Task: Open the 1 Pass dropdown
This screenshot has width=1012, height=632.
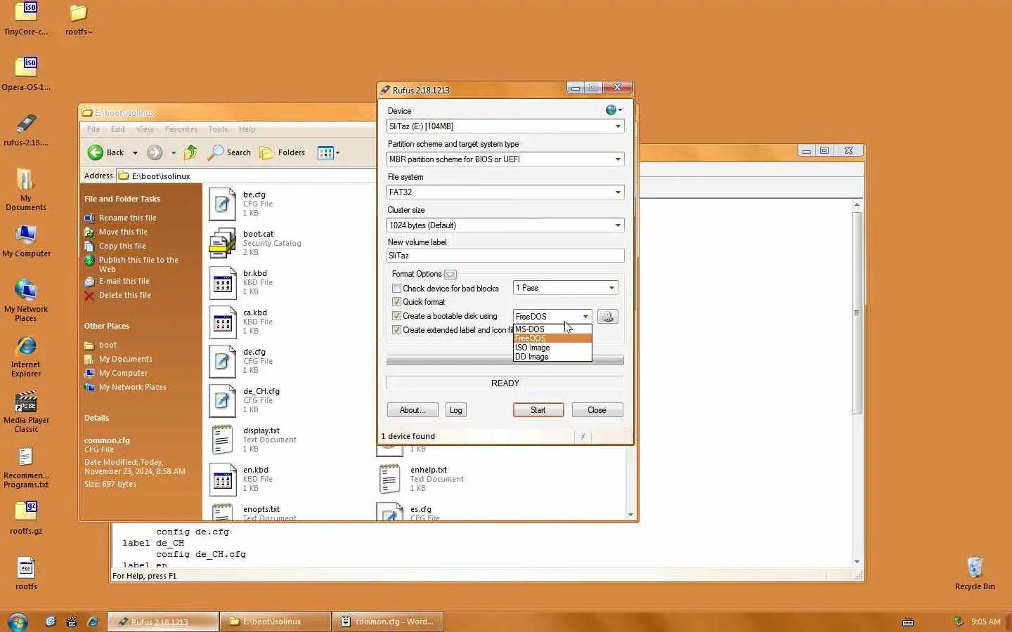Action: pyautogui.click(x=566, y=288)
